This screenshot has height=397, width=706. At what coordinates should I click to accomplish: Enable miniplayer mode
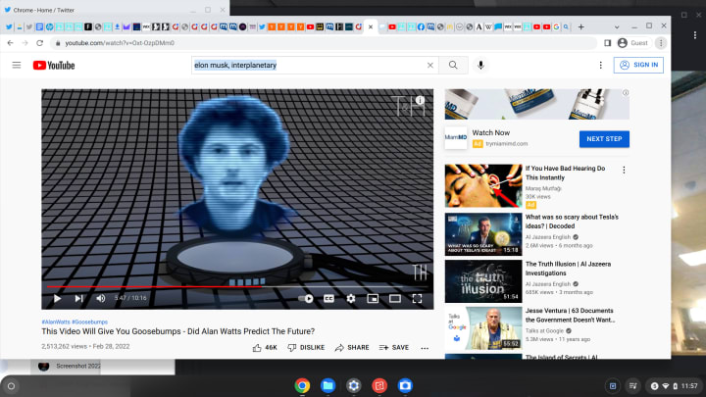click(373, 298)
